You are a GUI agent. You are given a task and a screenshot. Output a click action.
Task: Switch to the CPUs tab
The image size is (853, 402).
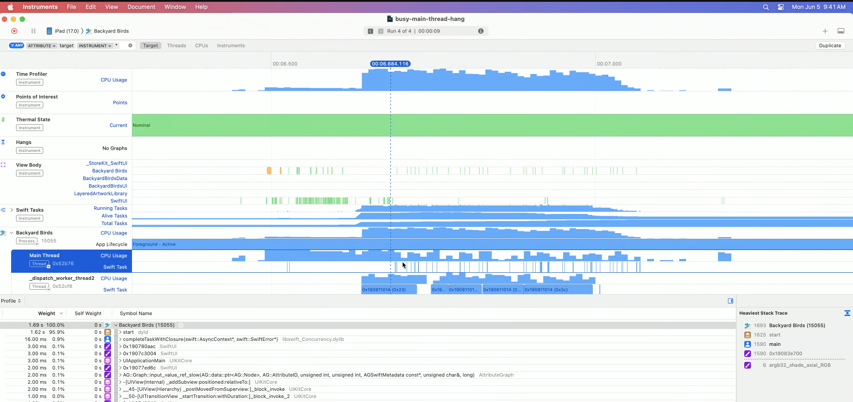click(201, 45)
